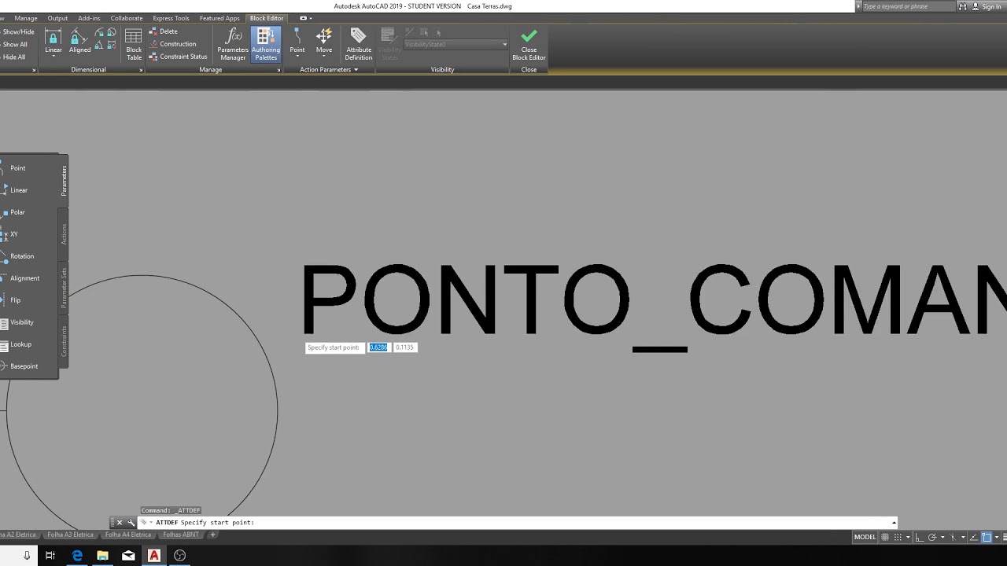Screen dimensions: 1007x566
Task: Open Constraint Status
Action: pos(179,57)
